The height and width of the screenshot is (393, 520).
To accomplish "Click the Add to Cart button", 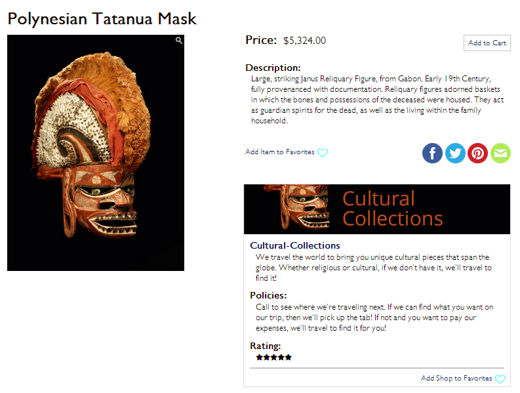I will pos(487,43).
